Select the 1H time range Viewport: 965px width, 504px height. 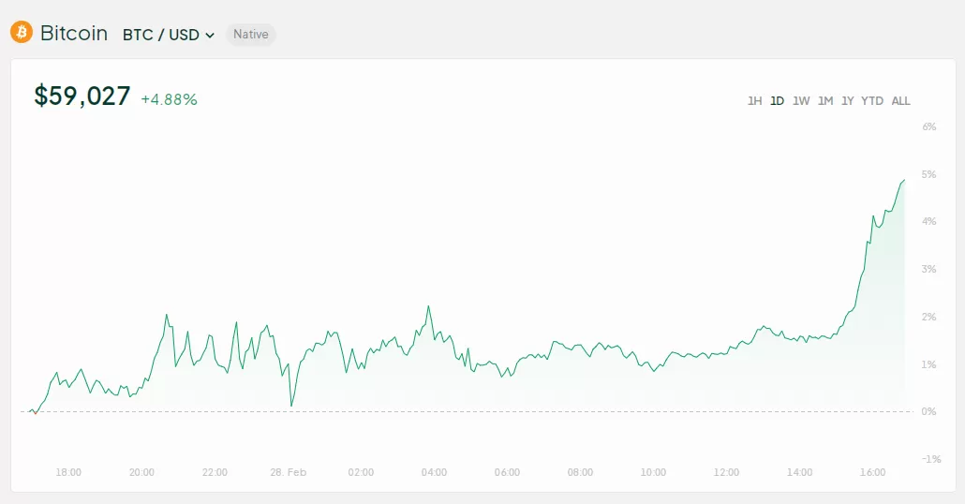(x=754, y=101)
